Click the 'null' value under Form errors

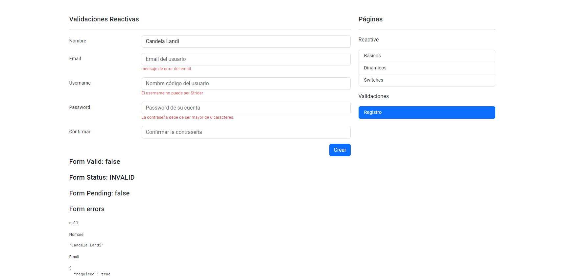click(x=74, y=223)
